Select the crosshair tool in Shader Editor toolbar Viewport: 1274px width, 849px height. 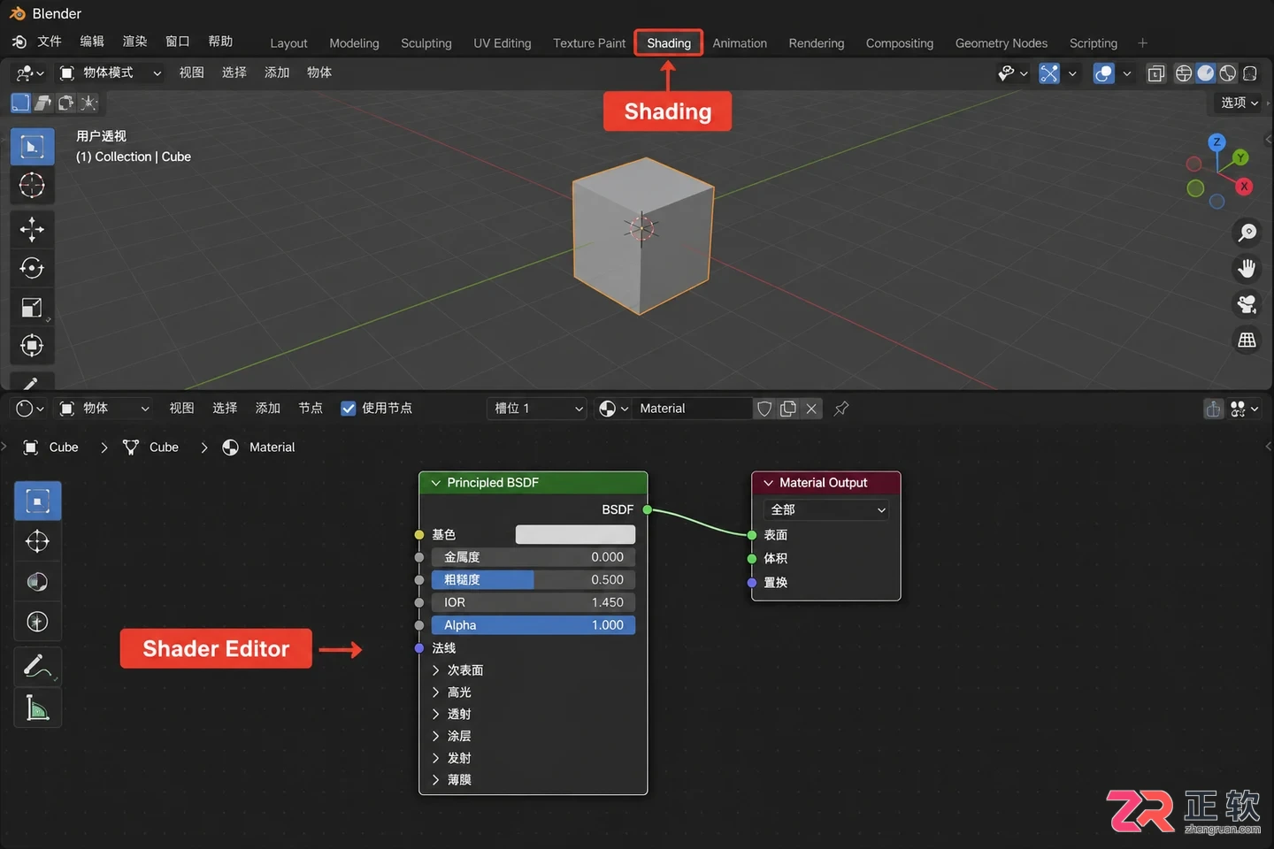[37, 541]
